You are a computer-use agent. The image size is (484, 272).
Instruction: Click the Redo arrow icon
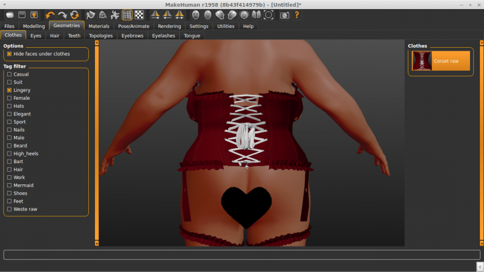pos(62,15)
